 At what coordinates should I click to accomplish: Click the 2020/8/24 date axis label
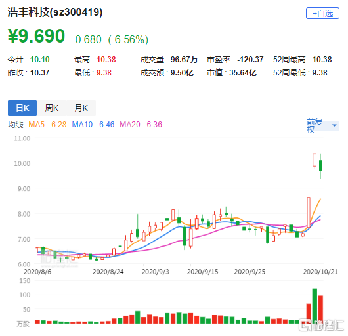click(x=108, y=272)
